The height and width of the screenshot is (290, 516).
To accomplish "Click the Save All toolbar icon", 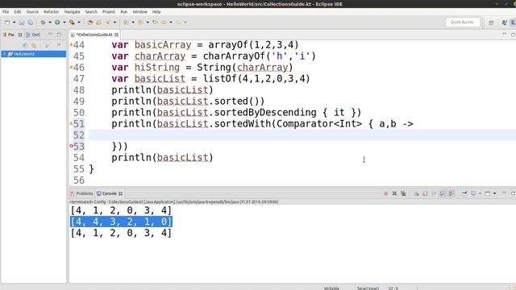I will pyautogui.click(x=31, y=23).
